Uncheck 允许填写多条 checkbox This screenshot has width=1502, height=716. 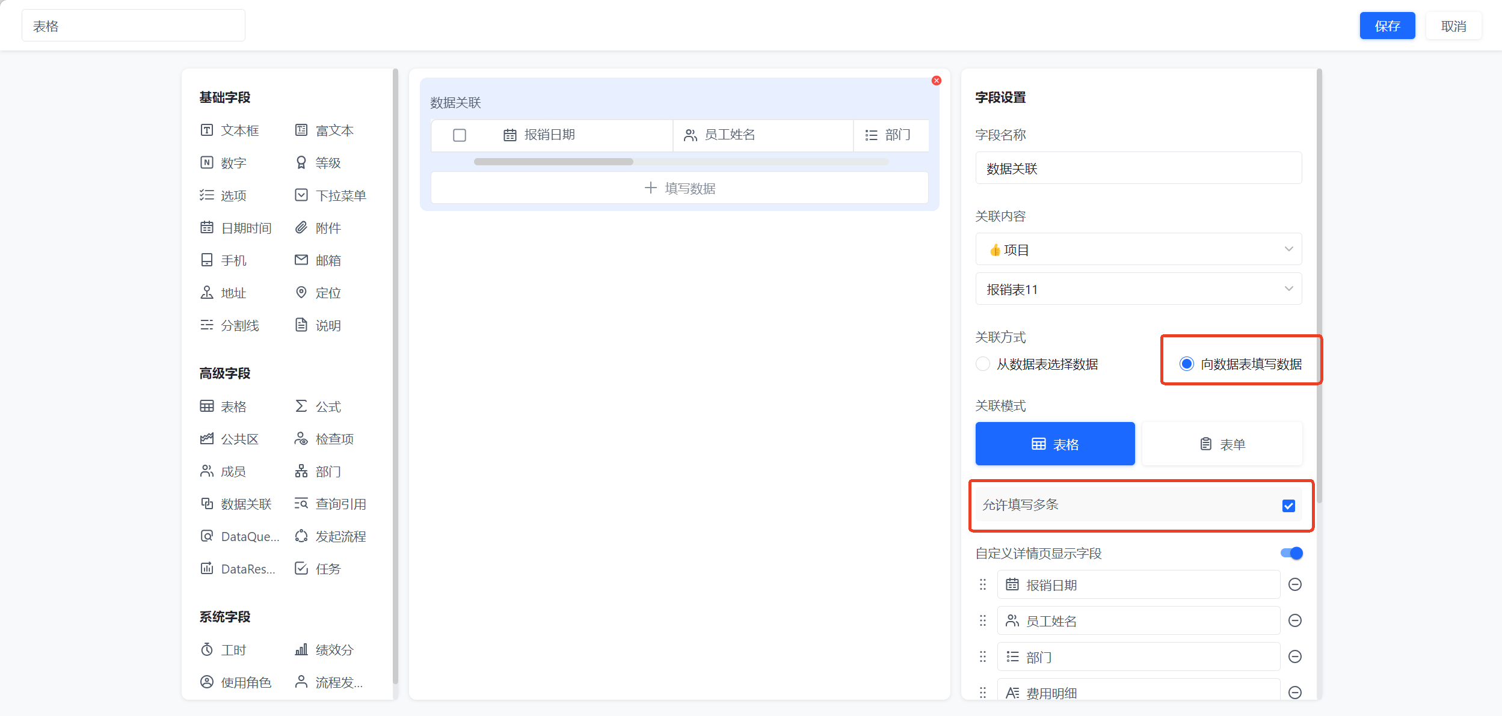click(x=1288, y=506)
